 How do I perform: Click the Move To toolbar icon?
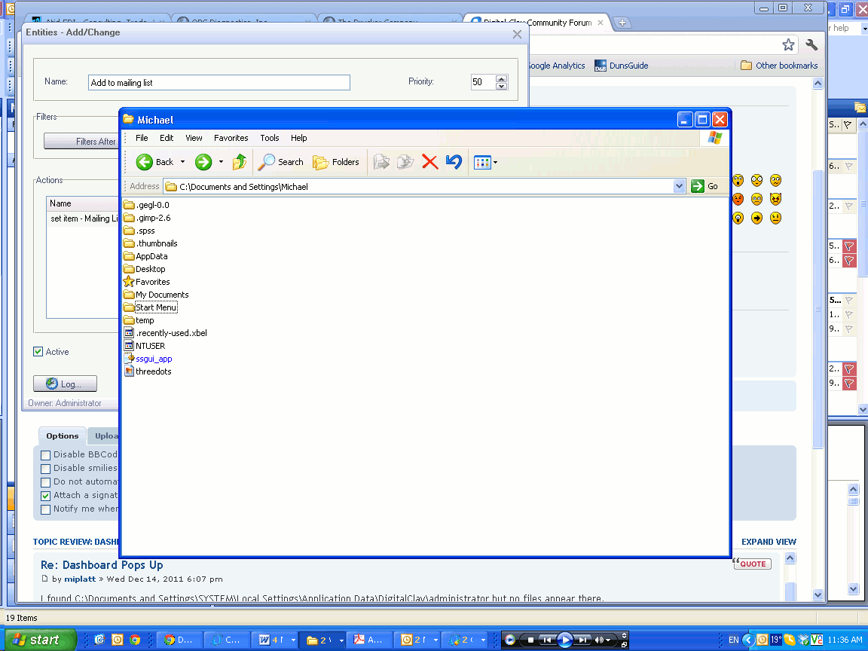click(x=381, y=162)
